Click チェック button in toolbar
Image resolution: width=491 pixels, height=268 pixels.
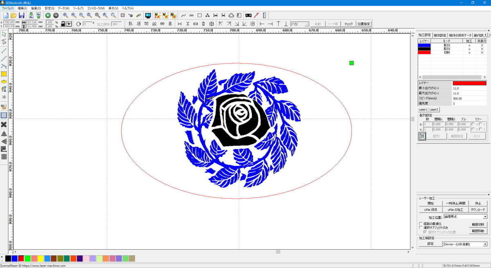348,24
